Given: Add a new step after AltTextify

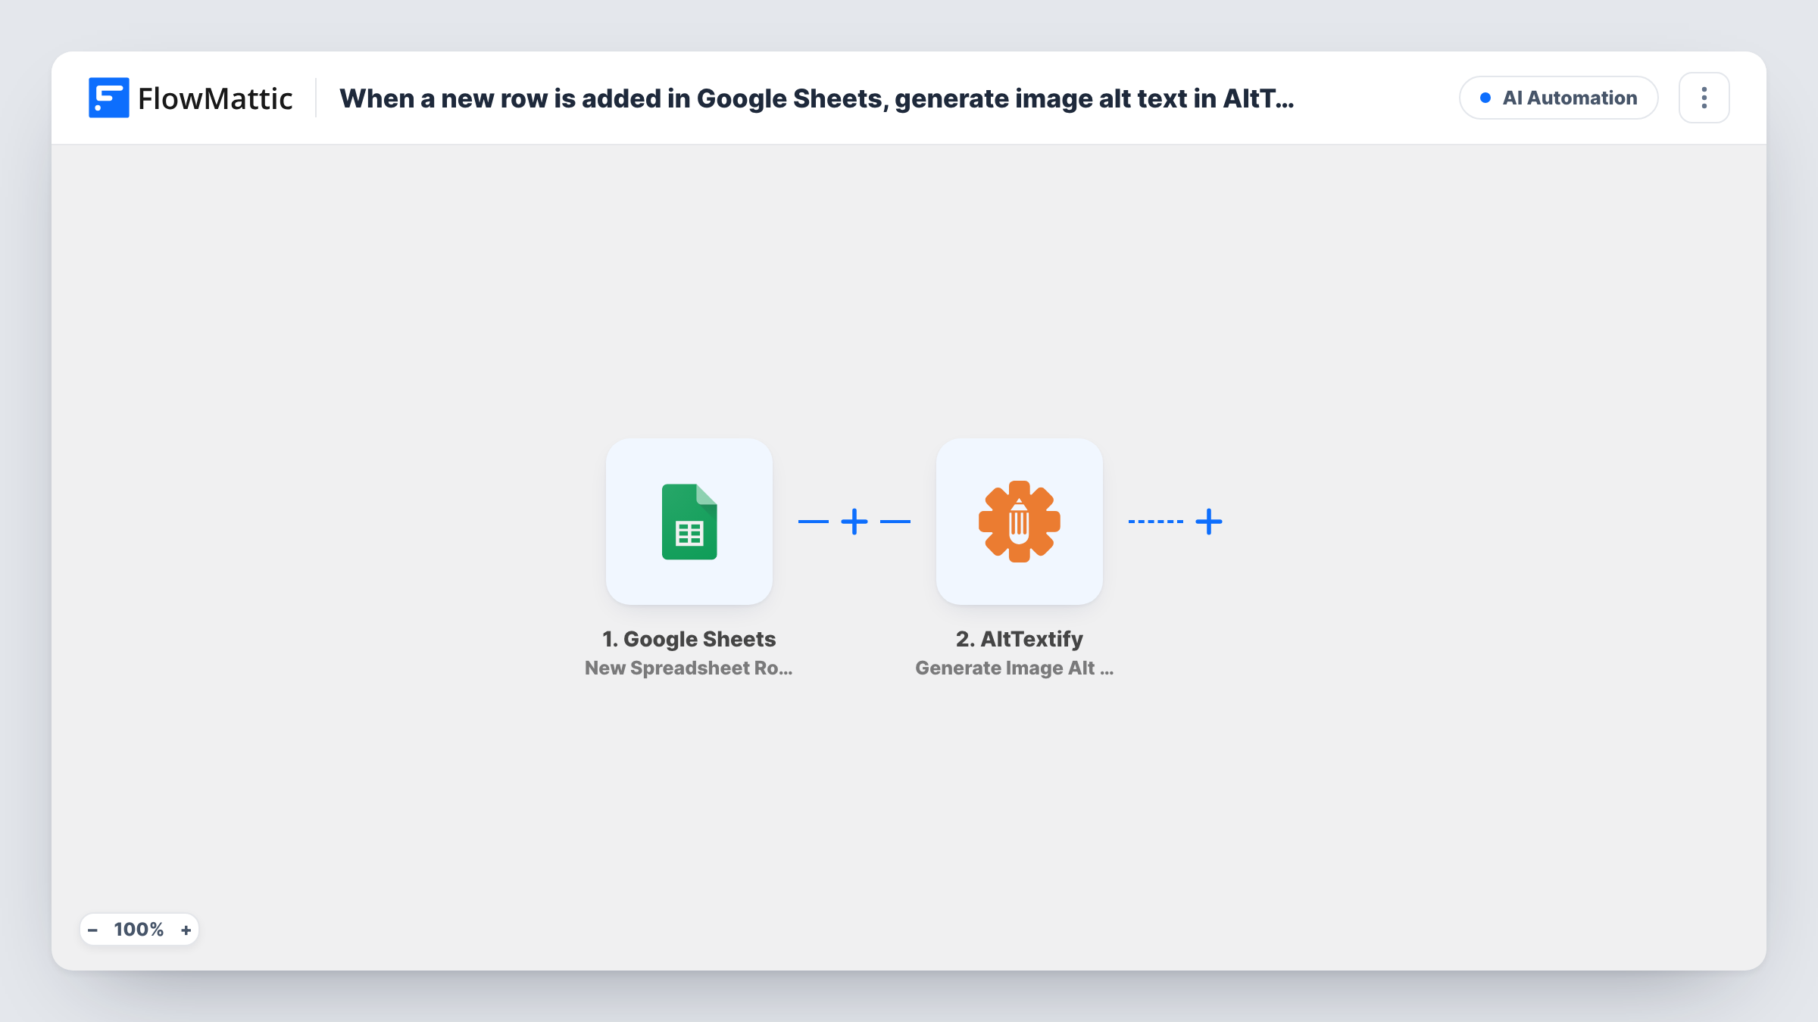Looking at the screenshot, I should (x=1209, y=522).
